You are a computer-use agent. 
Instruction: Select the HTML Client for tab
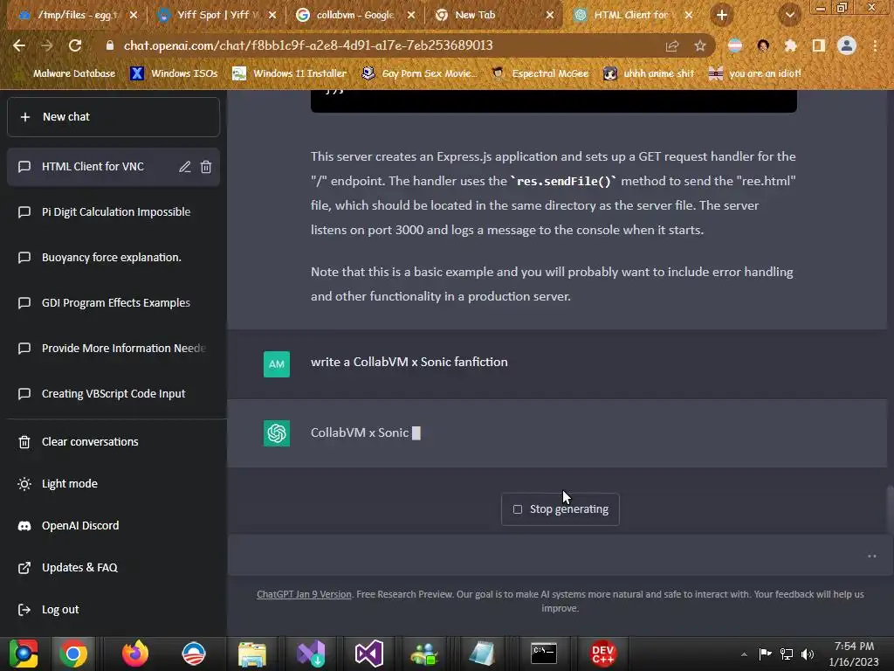[632, 16]
